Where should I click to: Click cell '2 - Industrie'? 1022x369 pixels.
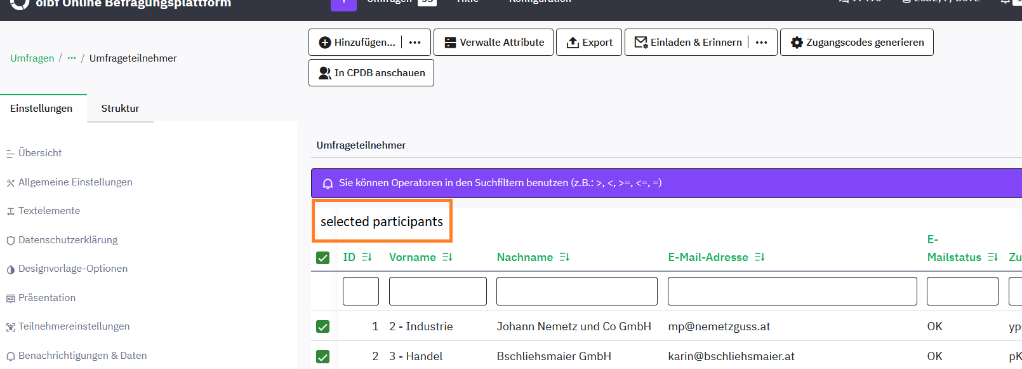tap(421, 326)
